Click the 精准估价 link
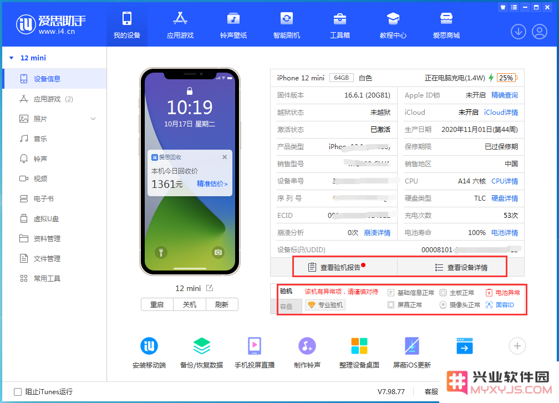 pos(212,184)
